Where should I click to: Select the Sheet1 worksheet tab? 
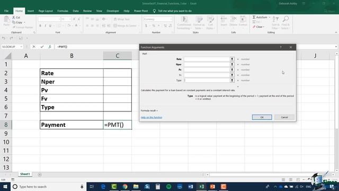coord(25,174)
